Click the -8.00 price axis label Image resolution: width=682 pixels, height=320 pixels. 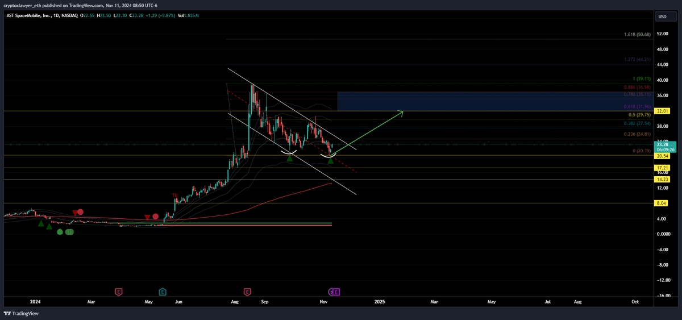point(662,265)
